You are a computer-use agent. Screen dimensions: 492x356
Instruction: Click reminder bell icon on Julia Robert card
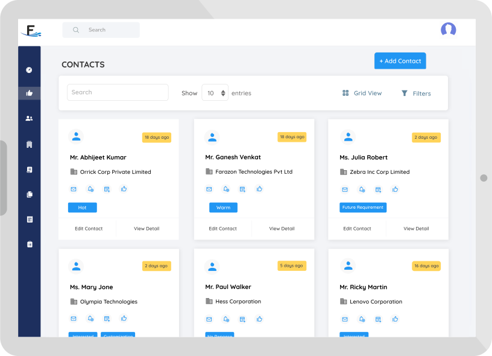point(362,189)
